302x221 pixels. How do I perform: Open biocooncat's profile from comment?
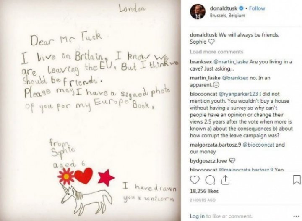coord(203,95)
